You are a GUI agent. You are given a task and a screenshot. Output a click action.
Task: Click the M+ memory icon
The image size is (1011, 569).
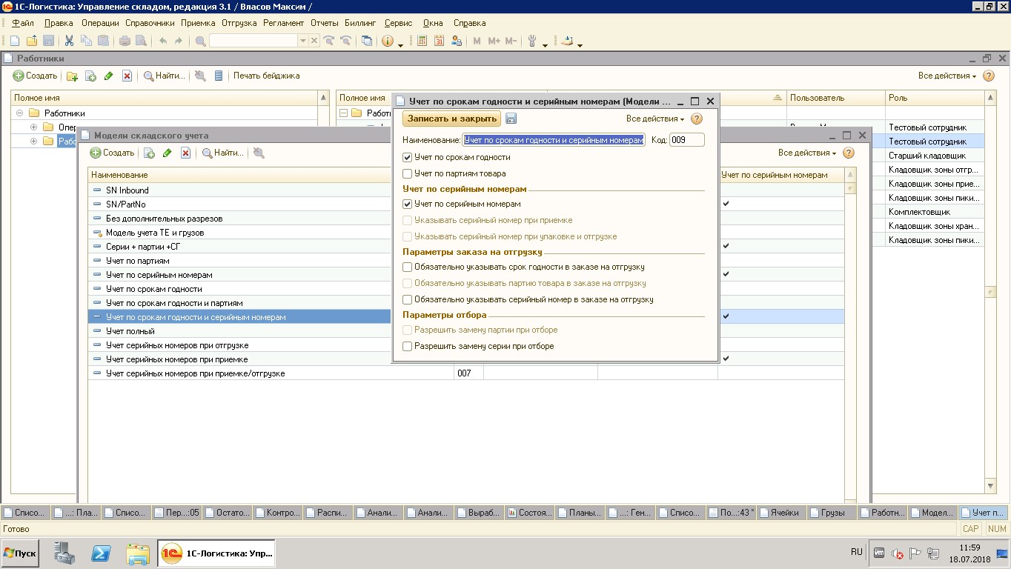494,41
